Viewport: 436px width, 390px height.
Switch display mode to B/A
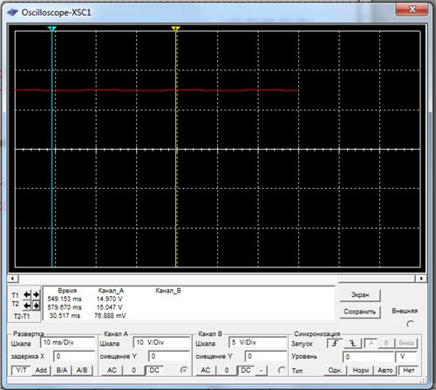point(62,370)
